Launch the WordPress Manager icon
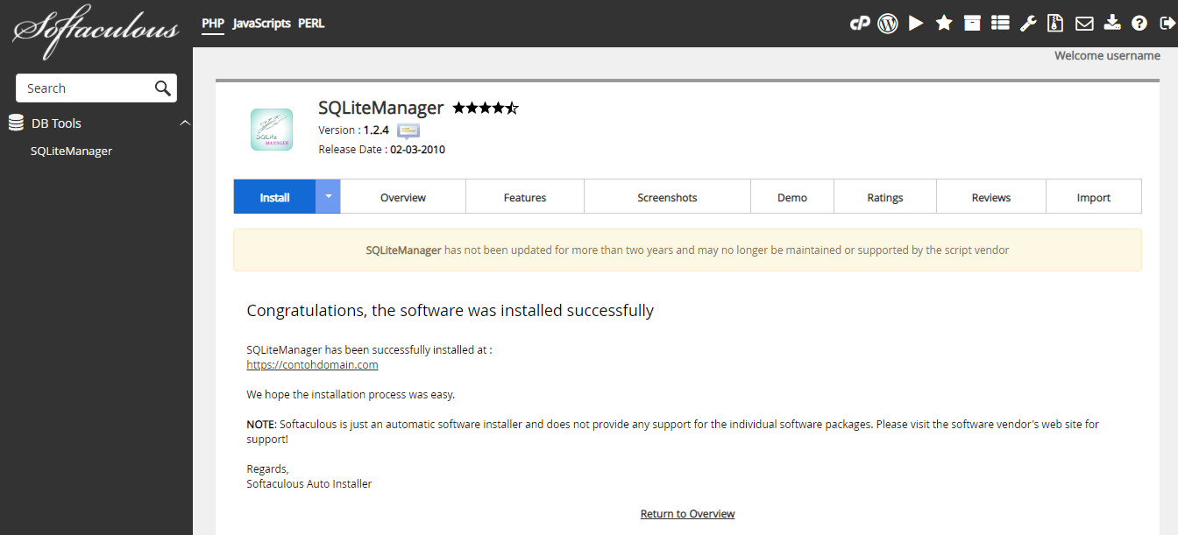The image size is (1178, 535). 888,23
